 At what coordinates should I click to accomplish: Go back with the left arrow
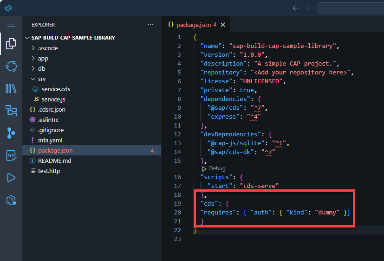point(296,8)
